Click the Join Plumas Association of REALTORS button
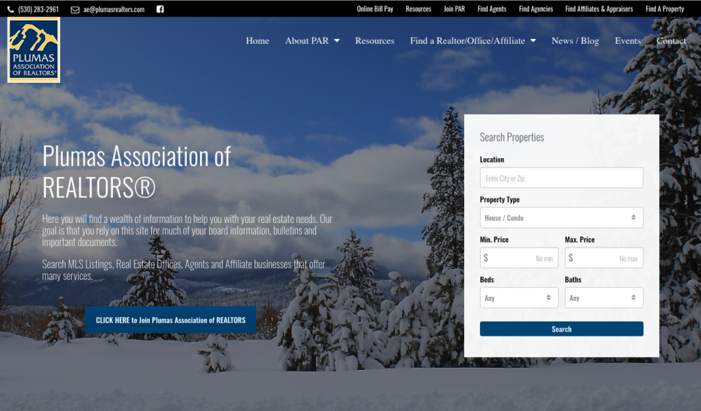Viewport: 701px width, 411px height. [x=170, y=320]
